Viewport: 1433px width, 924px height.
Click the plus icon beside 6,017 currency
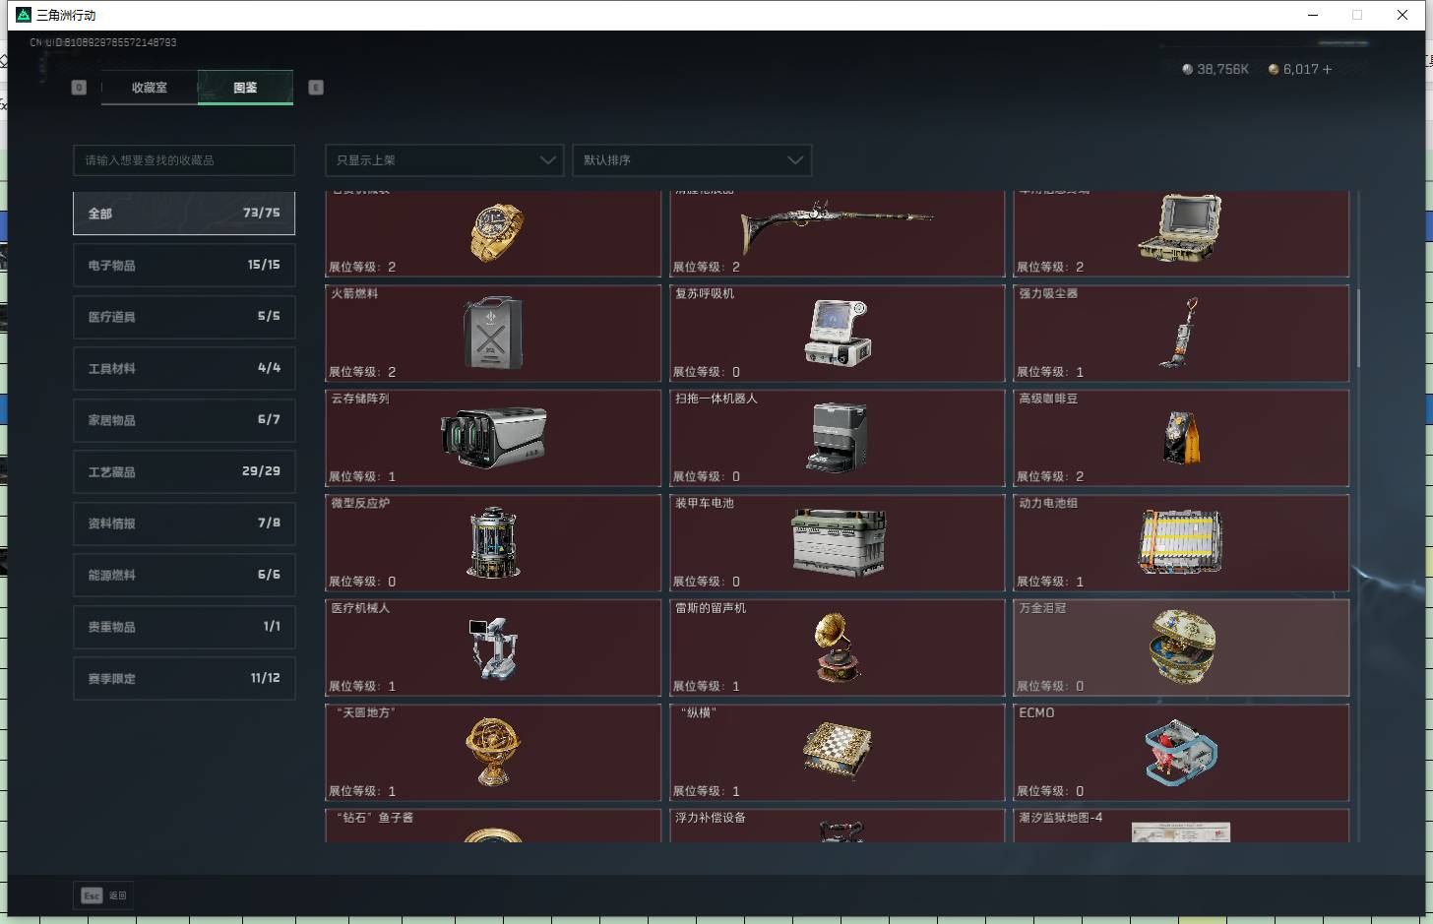[x=1327, y=70]
